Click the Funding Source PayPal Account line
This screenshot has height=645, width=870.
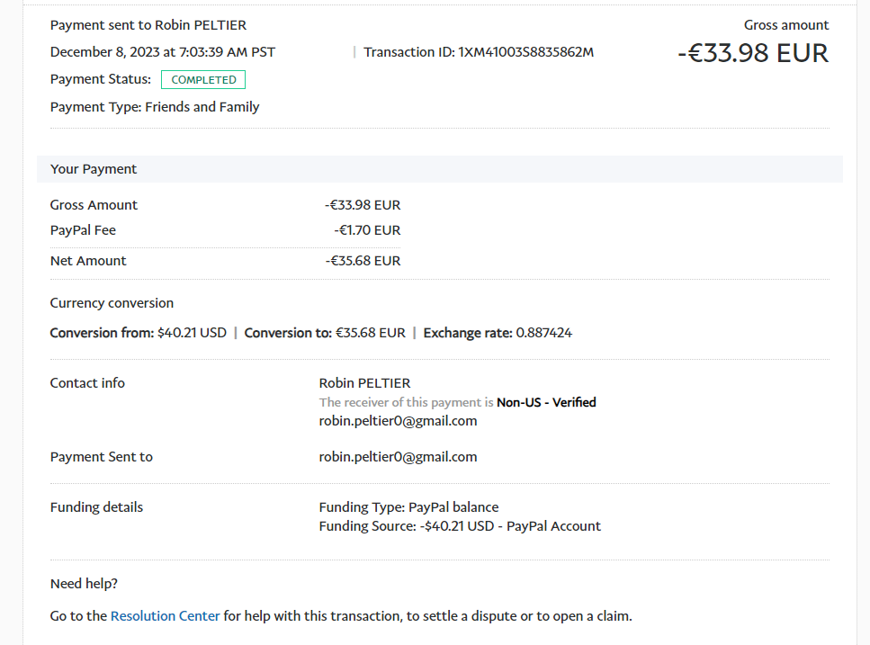tap(460, 526)
